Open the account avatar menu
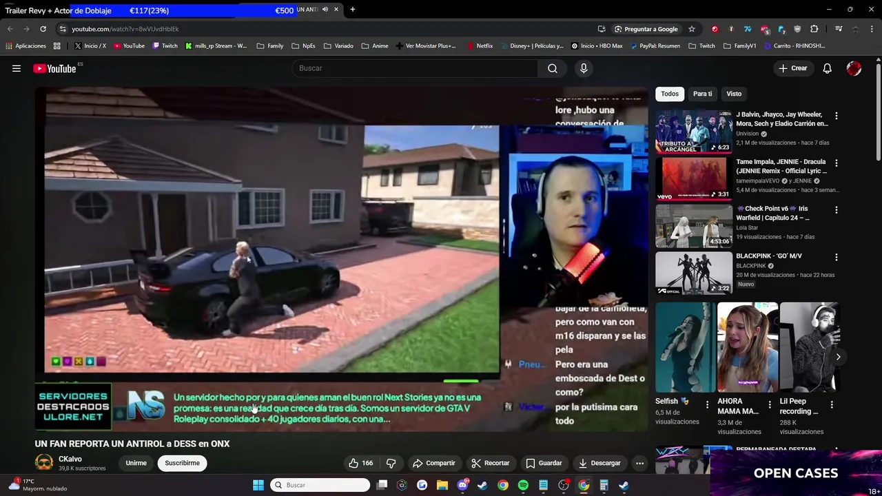The width and height of the screenshot is (882, 496). click(854, 68)
